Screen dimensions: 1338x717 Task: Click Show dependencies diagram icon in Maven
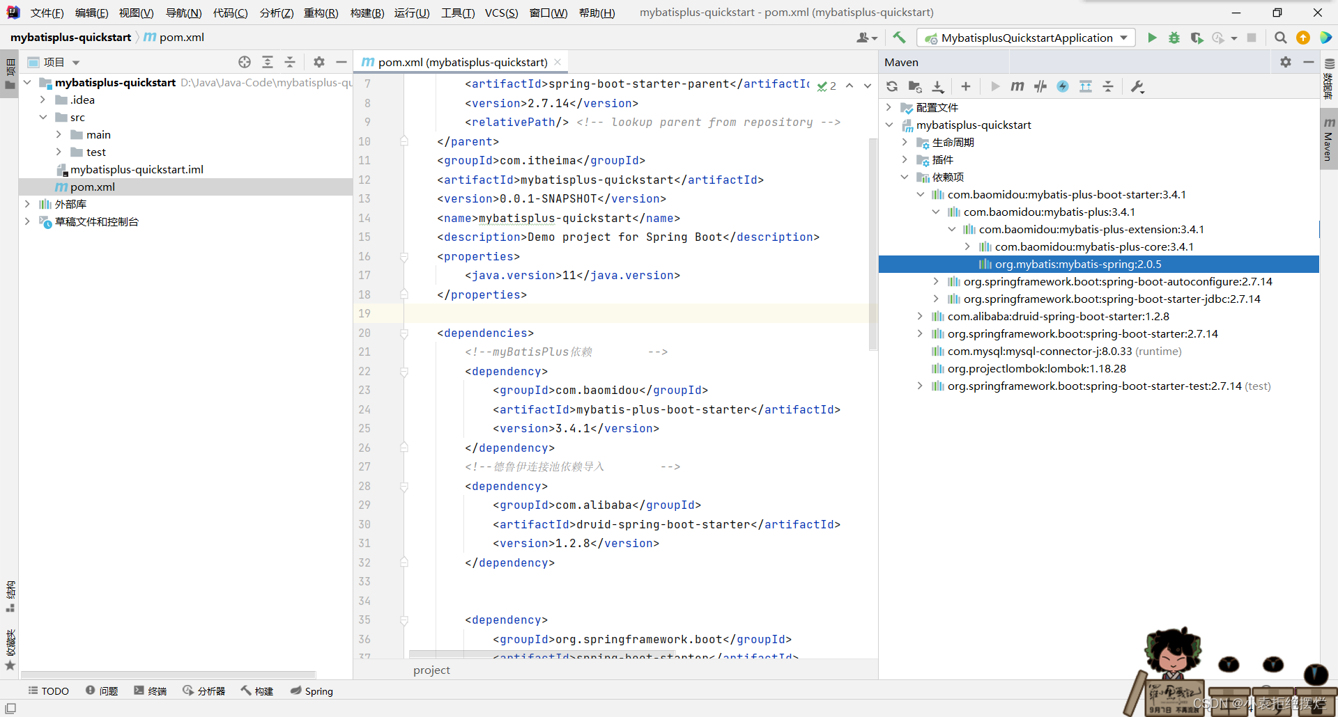[x=1086, y=86]
